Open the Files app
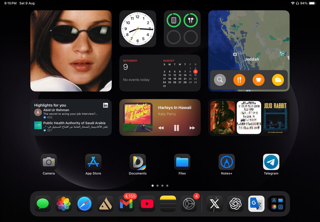This screenshot has width=320, height=222. click(x=182, y=162)
